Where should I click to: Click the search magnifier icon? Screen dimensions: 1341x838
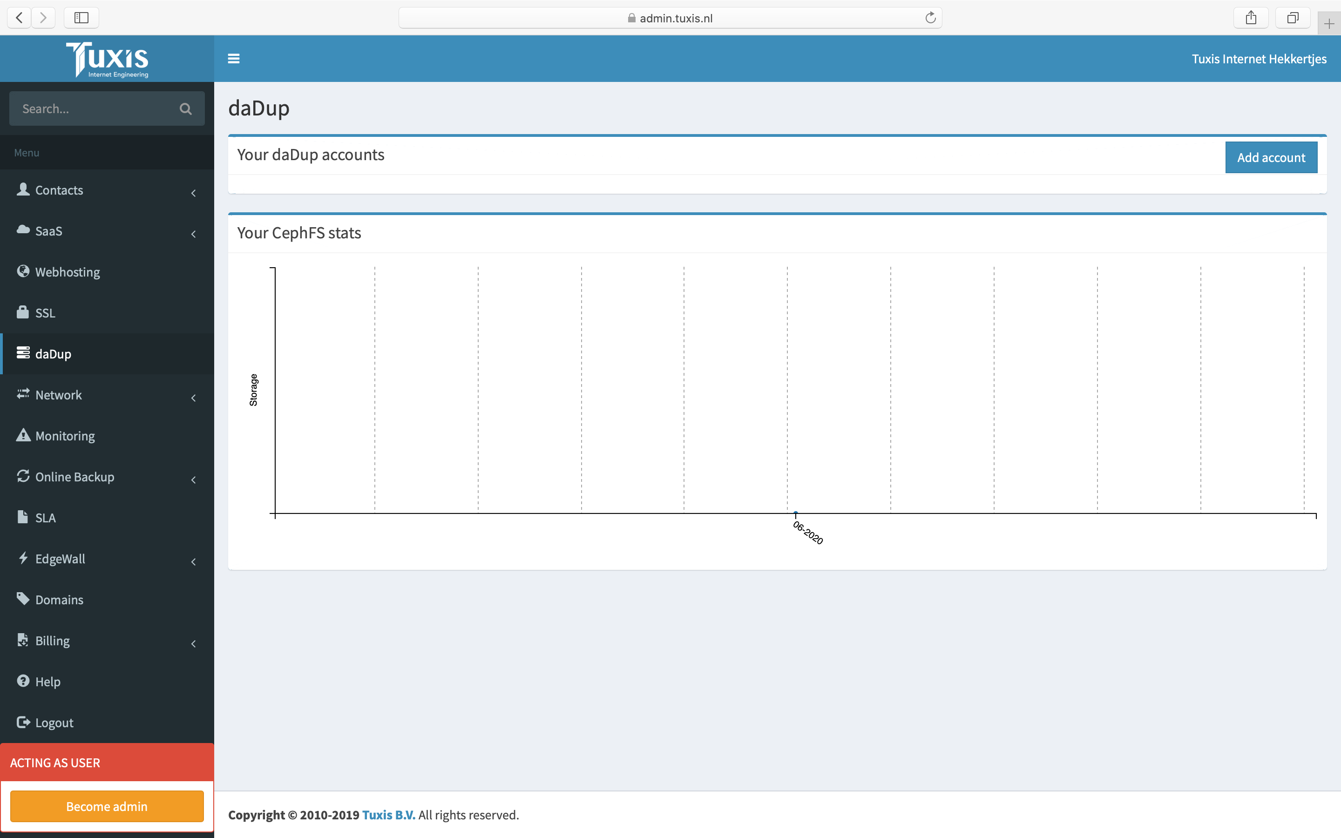pos(186,108)
